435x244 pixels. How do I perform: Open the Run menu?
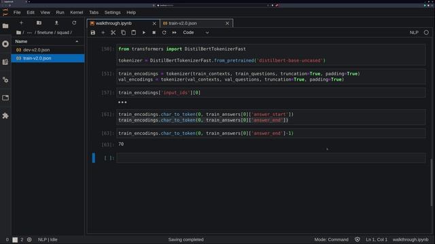point(60,12)
